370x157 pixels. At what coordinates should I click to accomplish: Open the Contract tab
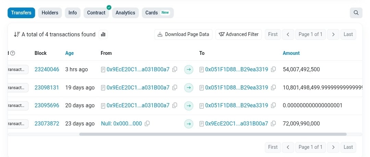(x=96, y=13)
